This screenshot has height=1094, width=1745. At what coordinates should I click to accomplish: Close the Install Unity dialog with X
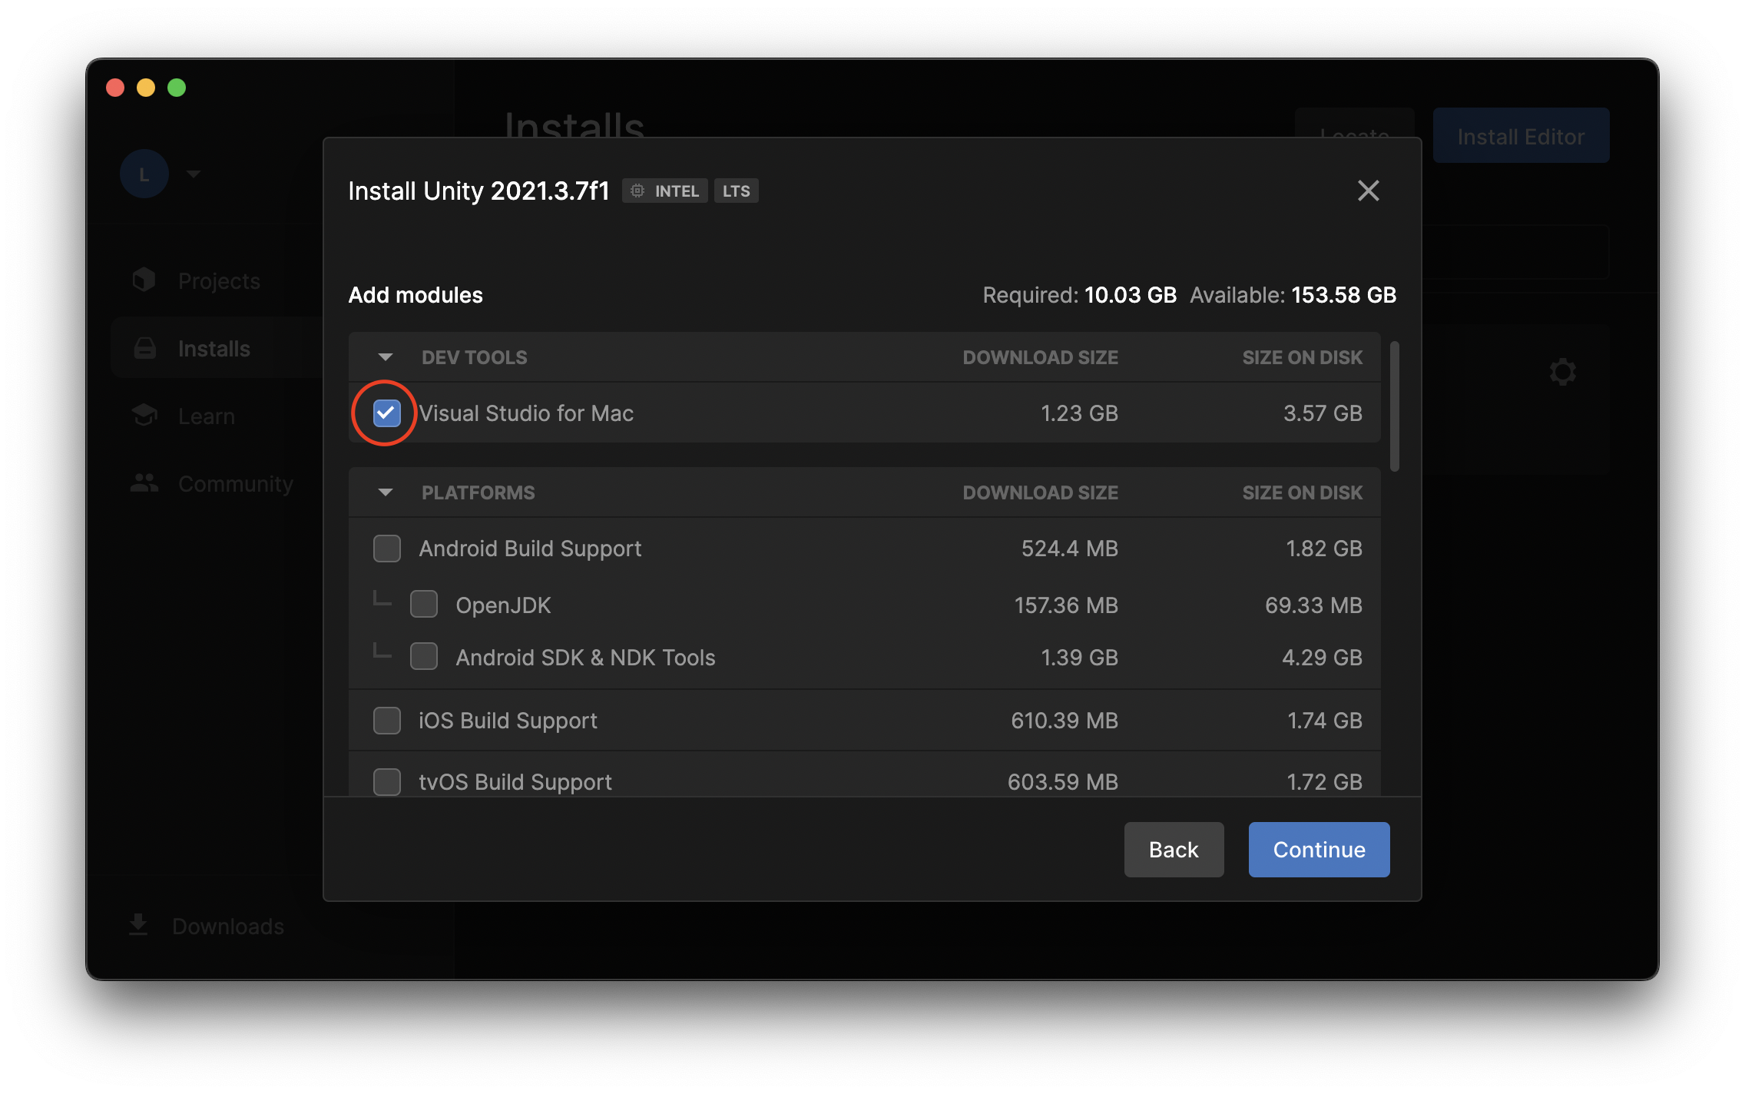click(x=1368, y=191)
